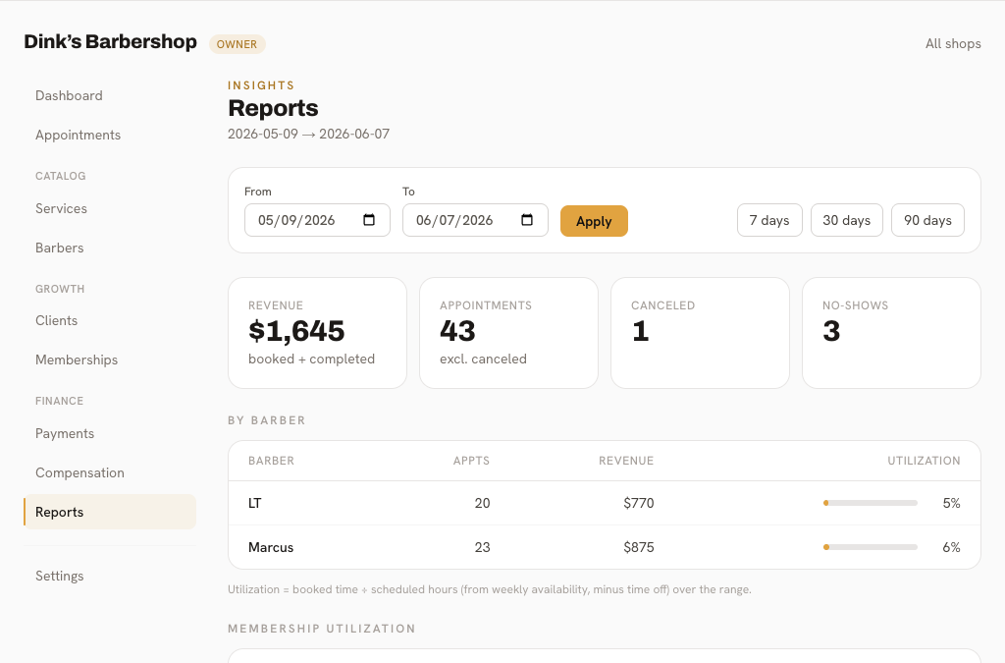
Task: Click the Marcus barber name cell
Action: click(x=271, y=547)
